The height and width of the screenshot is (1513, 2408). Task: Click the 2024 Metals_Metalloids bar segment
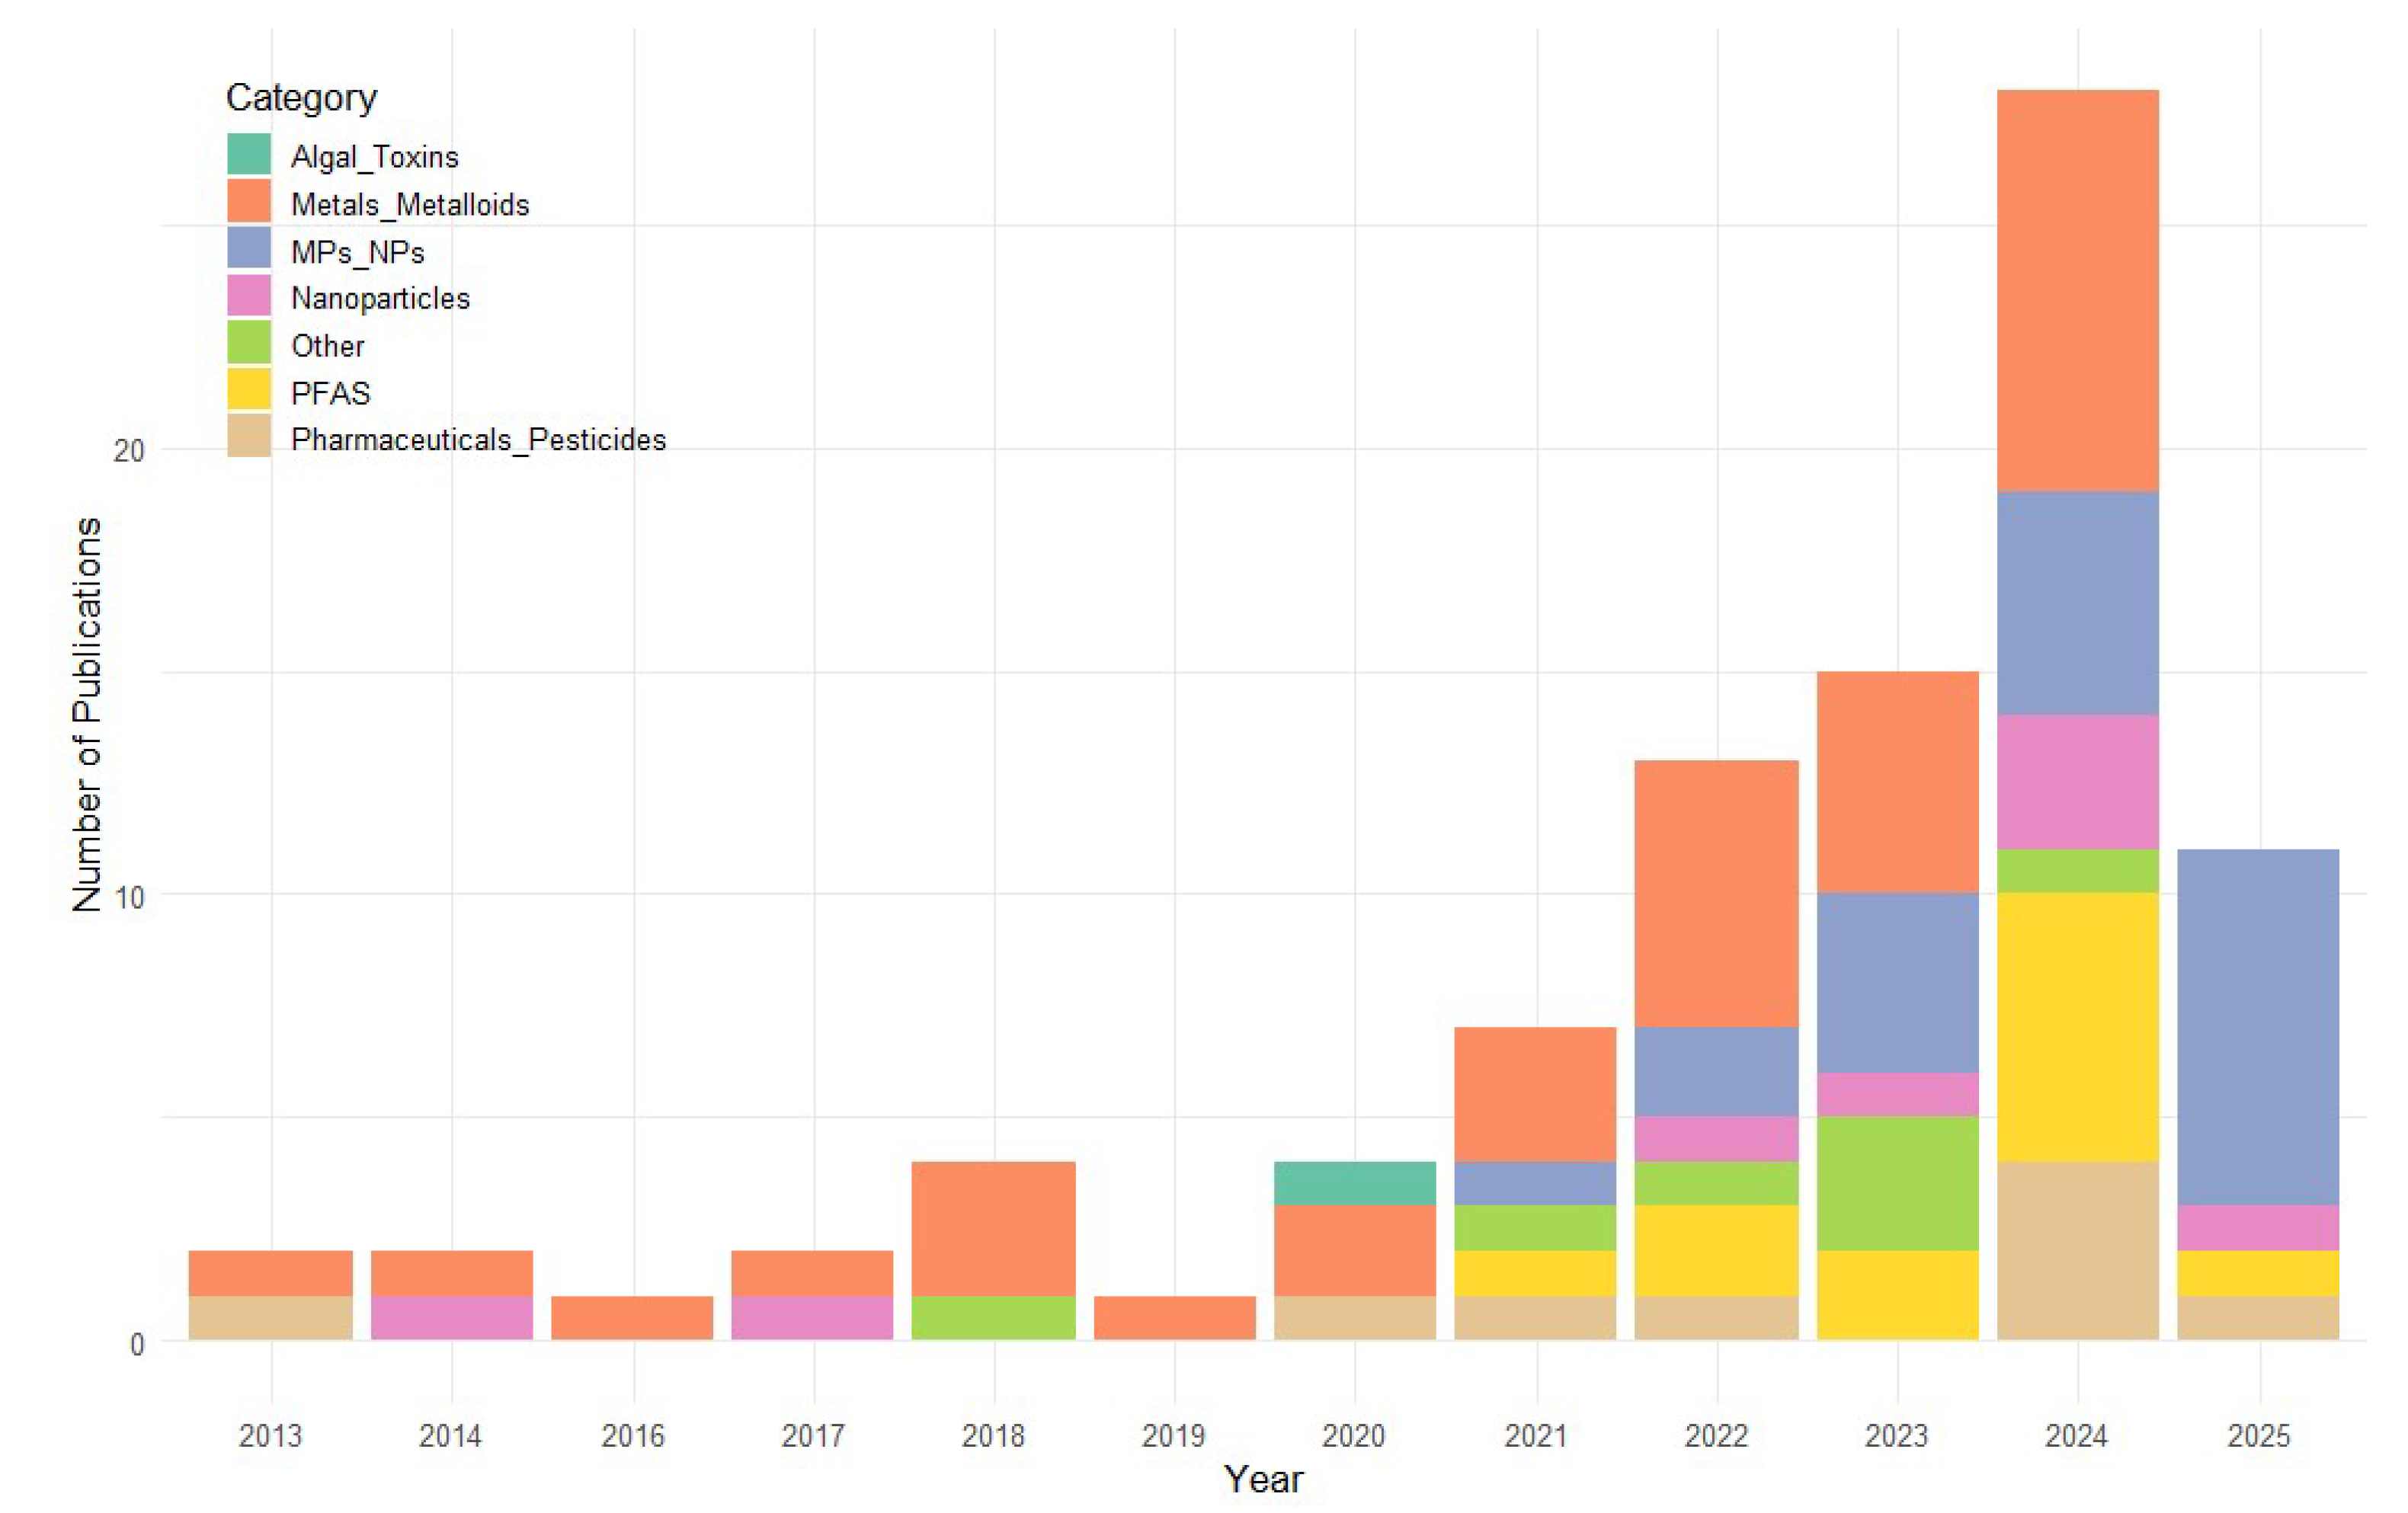click(x=2077, y=290)
